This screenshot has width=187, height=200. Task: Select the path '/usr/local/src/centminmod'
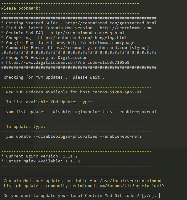coord(131,181)
